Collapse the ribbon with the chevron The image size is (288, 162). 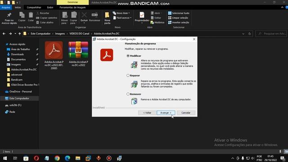282,7
